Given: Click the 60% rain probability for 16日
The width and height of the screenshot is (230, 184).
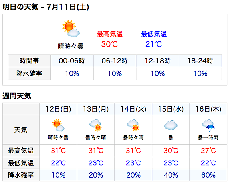Looking at the screenshot, I should [208, 175].
